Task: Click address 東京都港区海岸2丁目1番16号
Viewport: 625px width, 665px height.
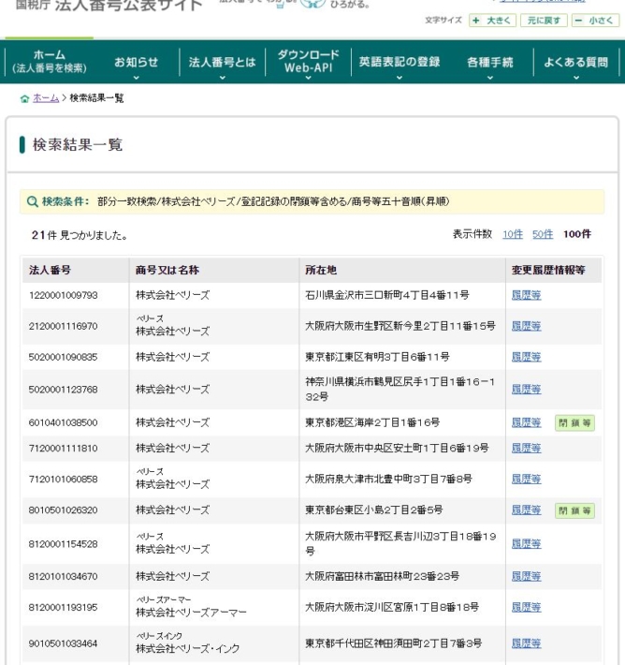Action: [372, 422]
